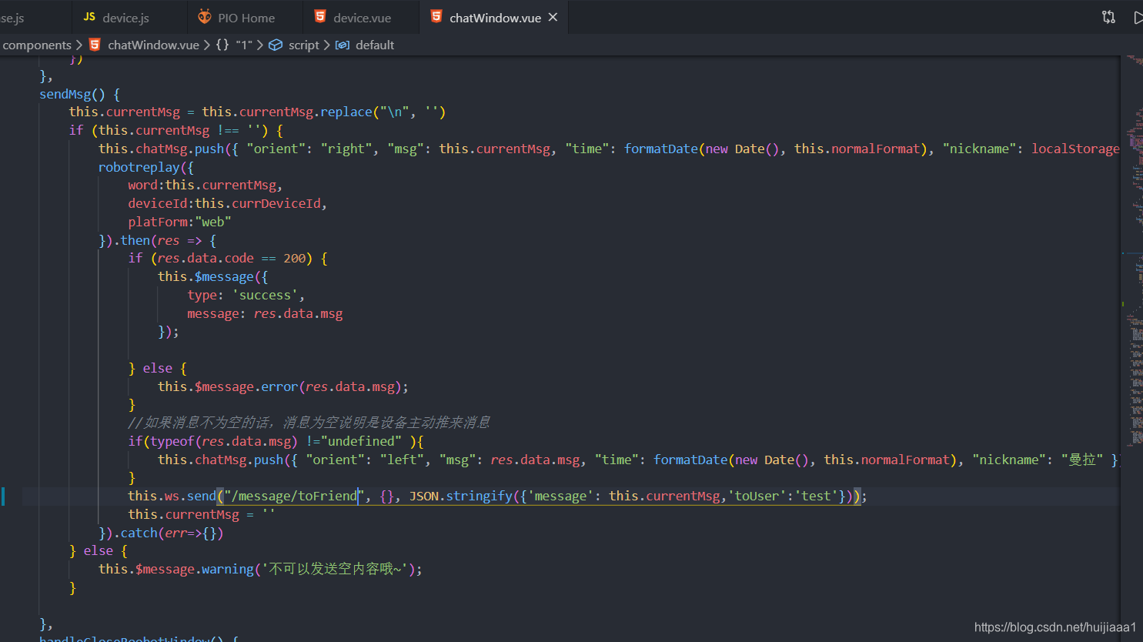The image size is (1143, 642).
Task: Click the Chinese comment line
Action: [x=309, y=423]
